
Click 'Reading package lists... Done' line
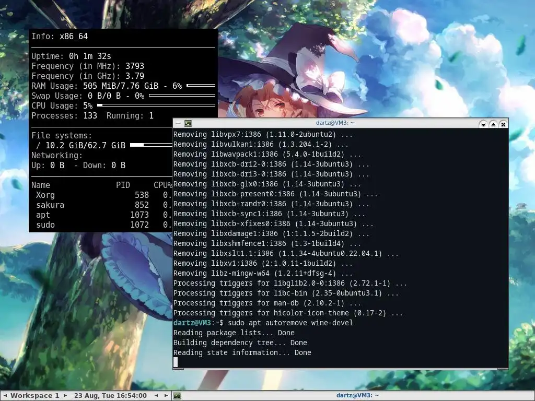[x=234, y=333]
